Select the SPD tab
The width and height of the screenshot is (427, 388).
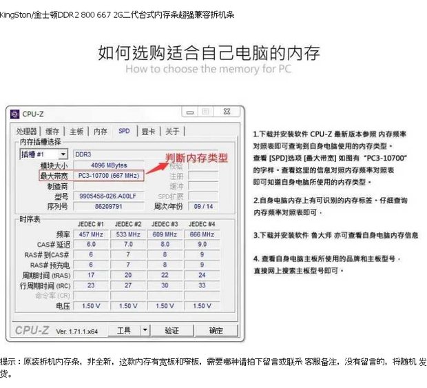124,131
